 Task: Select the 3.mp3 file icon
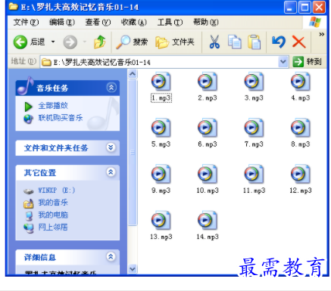click(x=254, y=82)
